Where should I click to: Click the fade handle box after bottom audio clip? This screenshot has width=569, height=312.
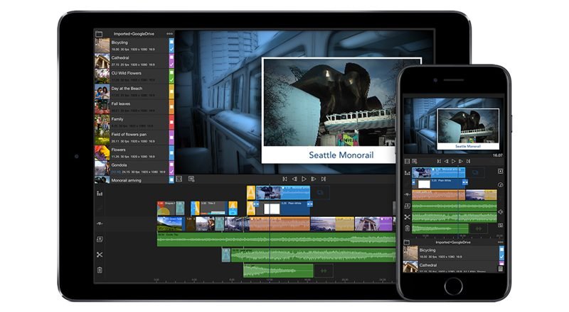324,271
